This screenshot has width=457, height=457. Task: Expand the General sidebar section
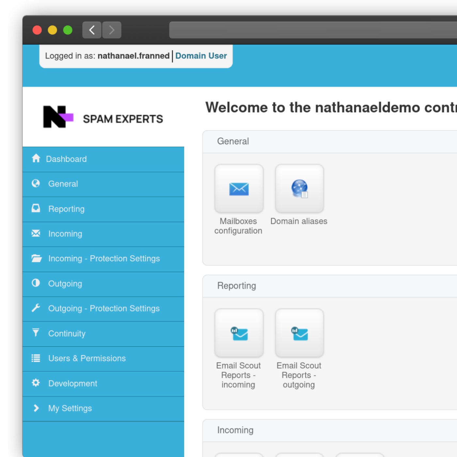coord(63,184)
